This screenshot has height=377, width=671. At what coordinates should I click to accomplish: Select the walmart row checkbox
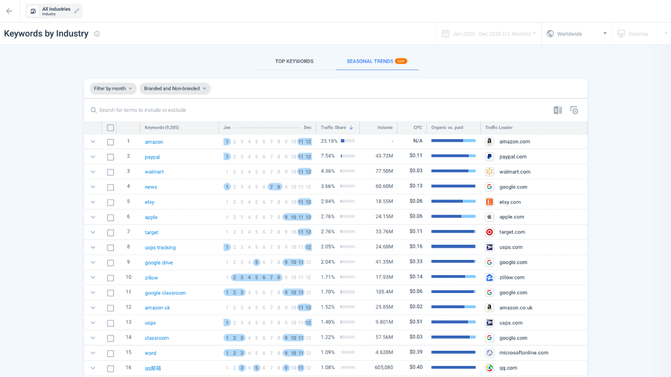pyautogui.click(x=110, y=172)
